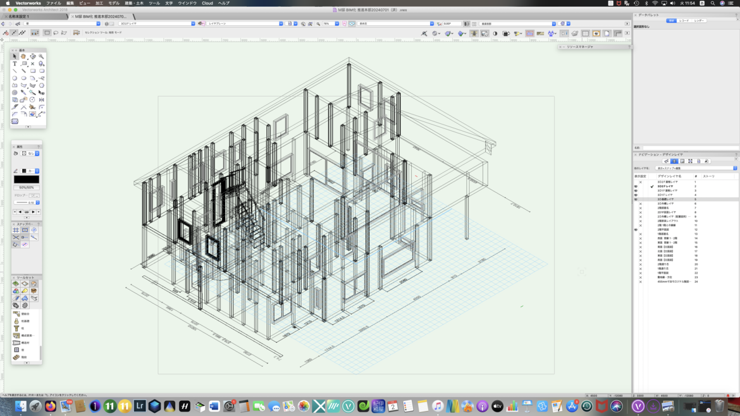Screen dimensions: 740x416
Task: Hide the 3D1Fレイヤ layer via eye icon
Action: [636, 195]
